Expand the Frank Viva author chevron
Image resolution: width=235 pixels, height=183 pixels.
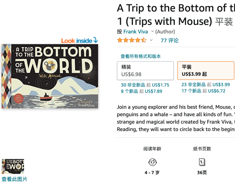tap(153, 31)
